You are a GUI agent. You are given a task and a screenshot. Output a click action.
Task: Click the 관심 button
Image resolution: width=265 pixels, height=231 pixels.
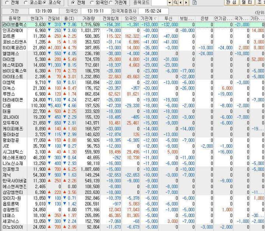tap(232, 2)
